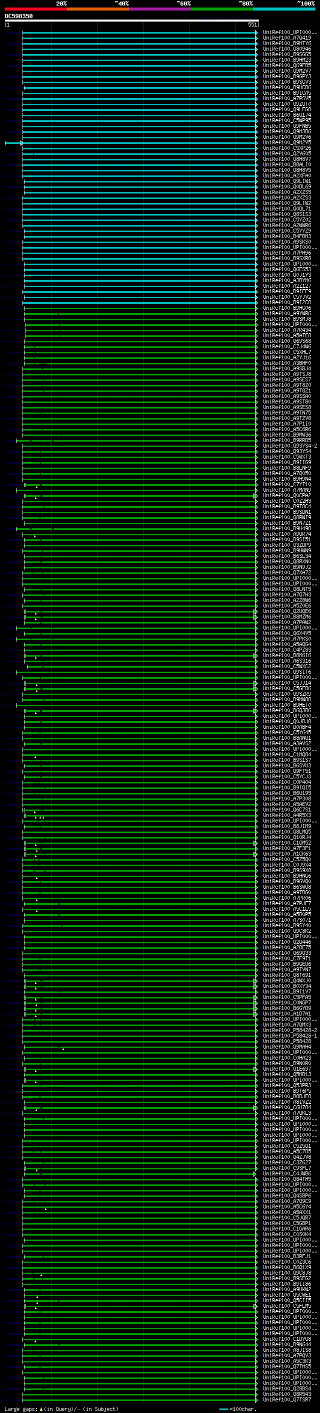Screen dimensions: 320x1413
Task: Click hit label UniRef100_B3RFJ1
Action: coord(287,1256)
